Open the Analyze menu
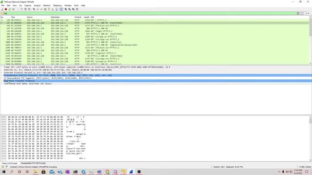 (37, 5)
